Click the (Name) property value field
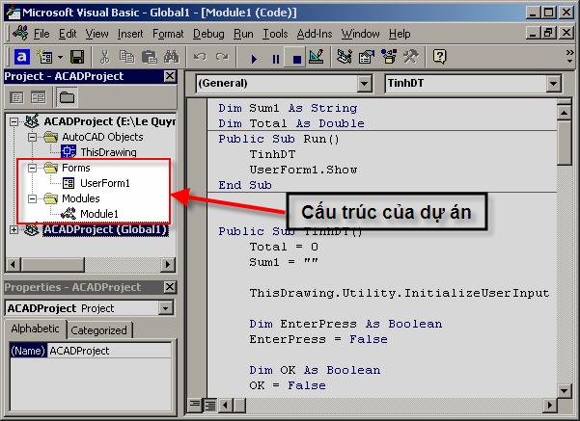The height and width of the screenshot is (421, 580). click(x=110, y=351)
